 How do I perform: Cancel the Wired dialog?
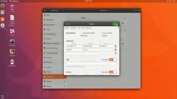coord(67,24)
